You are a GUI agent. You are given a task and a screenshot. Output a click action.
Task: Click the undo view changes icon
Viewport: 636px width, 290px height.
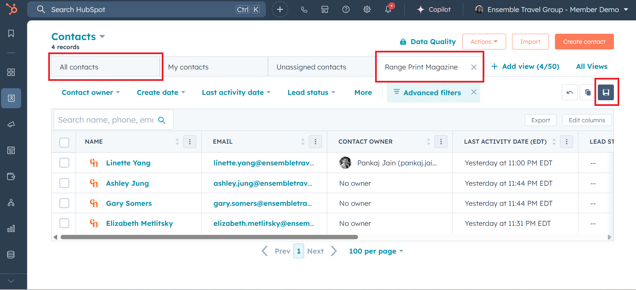(570, 92)
